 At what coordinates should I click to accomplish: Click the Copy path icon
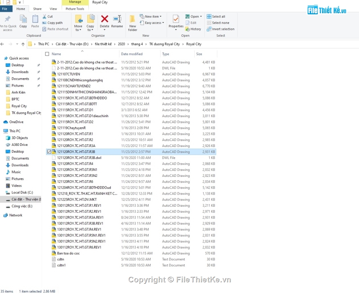coord(45,23)
